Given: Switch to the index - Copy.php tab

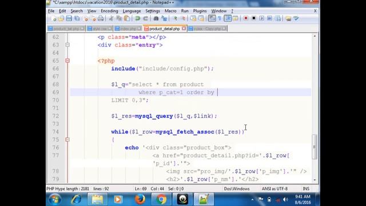Looking at the screenshot, I should click(207, 29).
